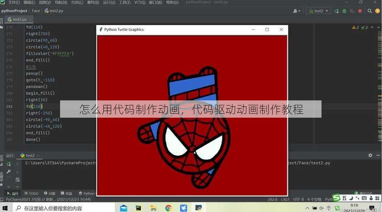Viewport: 382px width, 212px height.
Task: Toggle soft-wrap icon in Run panel
Action: [18, 180]
